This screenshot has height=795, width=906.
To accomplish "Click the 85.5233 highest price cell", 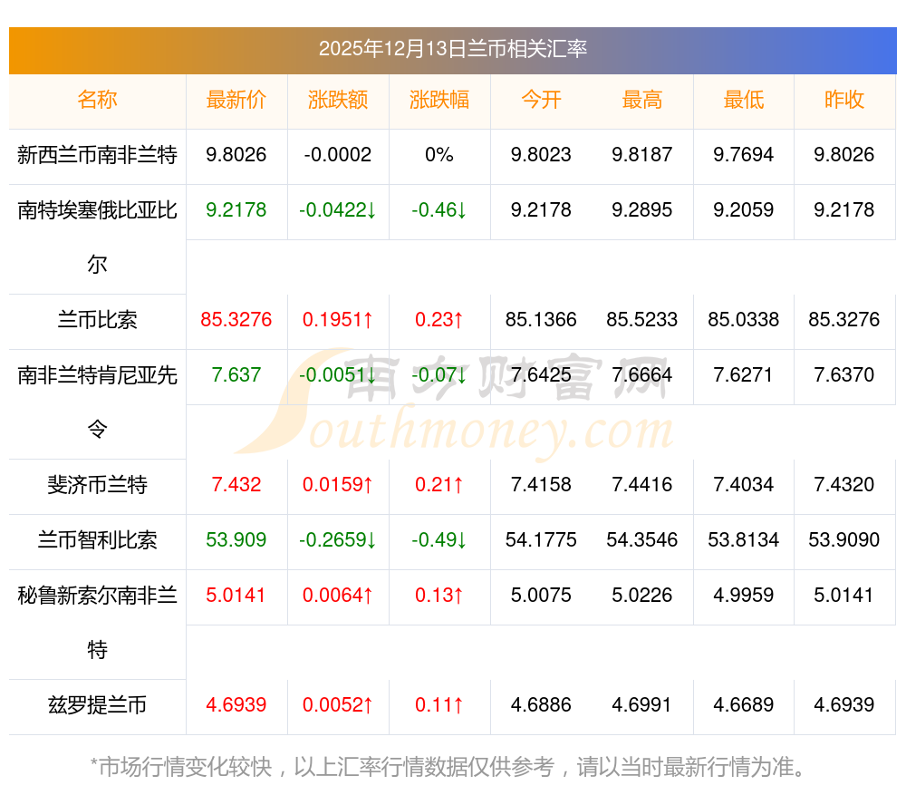I will (x=641, y=320).
